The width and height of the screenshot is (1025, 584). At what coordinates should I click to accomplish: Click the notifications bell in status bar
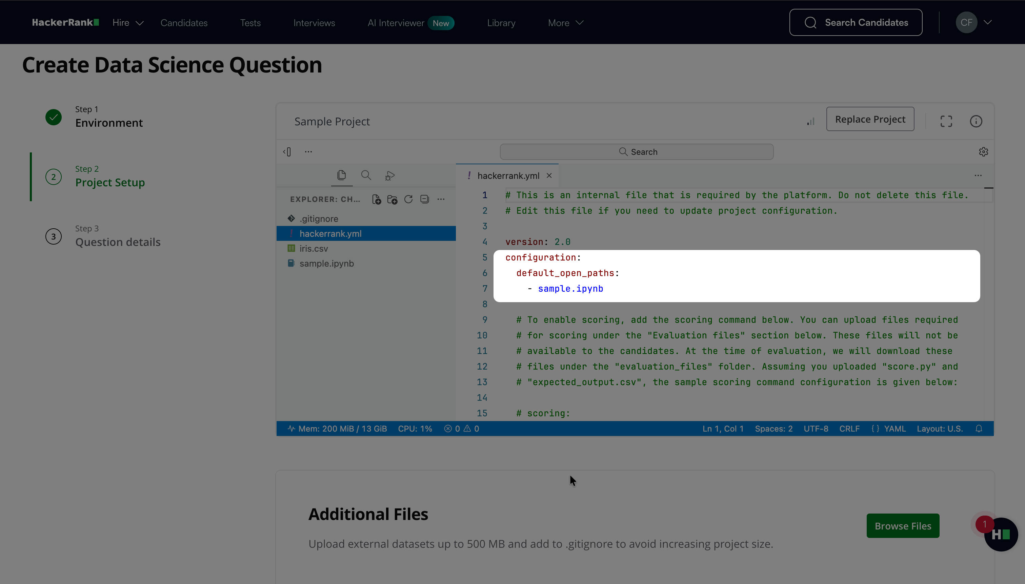(979, 429)
